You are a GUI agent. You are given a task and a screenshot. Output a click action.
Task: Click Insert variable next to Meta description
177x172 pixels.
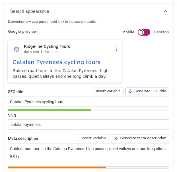pos(94,138)
